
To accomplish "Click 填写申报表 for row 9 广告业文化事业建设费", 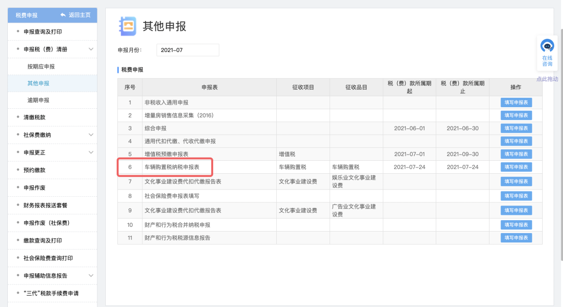I will [x=516, y=210].
